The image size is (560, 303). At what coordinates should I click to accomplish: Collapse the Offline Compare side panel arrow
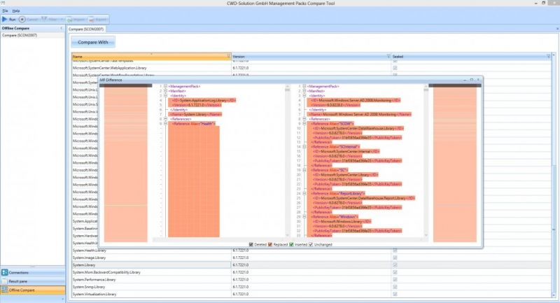(62, 28)
